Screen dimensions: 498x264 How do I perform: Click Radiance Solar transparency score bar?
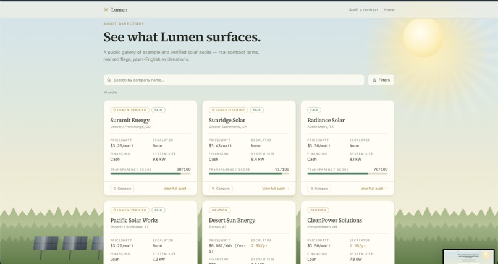click(x=347, y=174)
